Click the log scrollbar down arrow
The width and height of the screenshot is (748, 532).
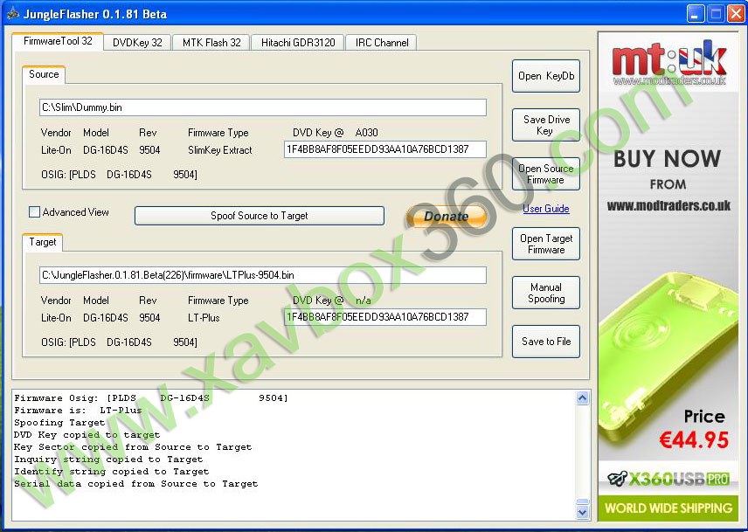click(x=583, y=513)
